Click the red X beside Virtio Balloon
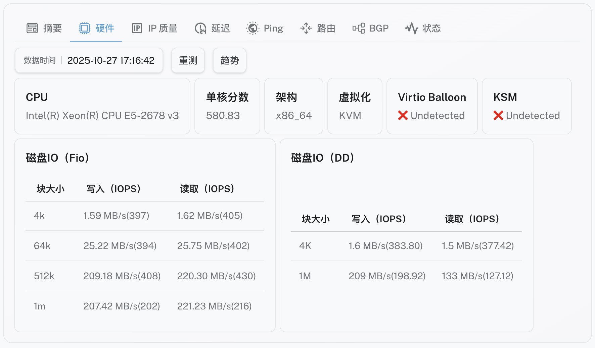This screenshot has height=348, width=595. click(403, 115)
